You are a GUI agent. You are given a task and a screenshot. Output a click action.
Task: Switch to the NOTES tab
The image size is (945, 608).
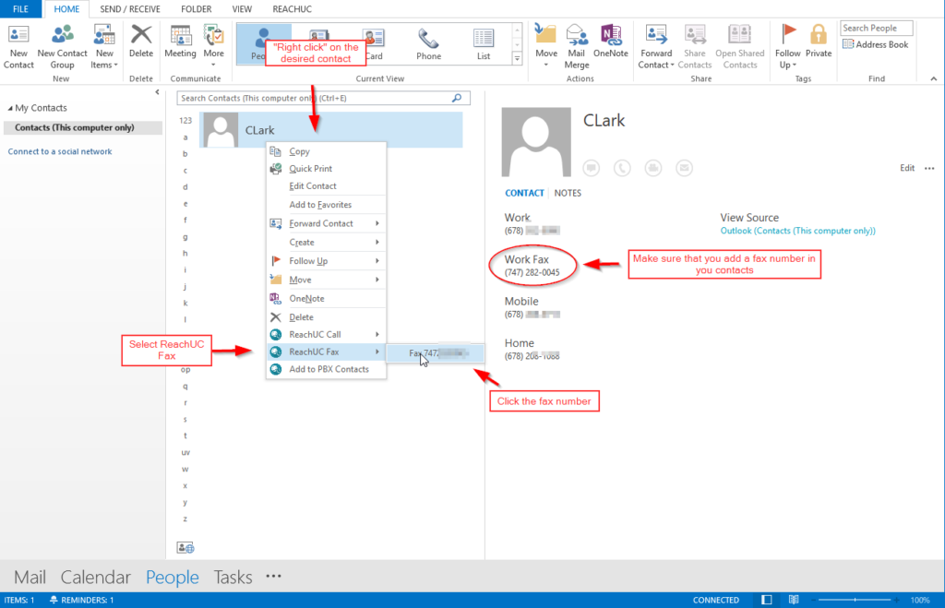[568, 193]
